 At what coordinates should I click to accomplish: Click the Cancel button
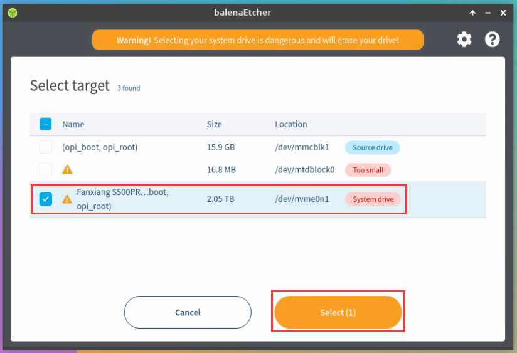point(188,312)
